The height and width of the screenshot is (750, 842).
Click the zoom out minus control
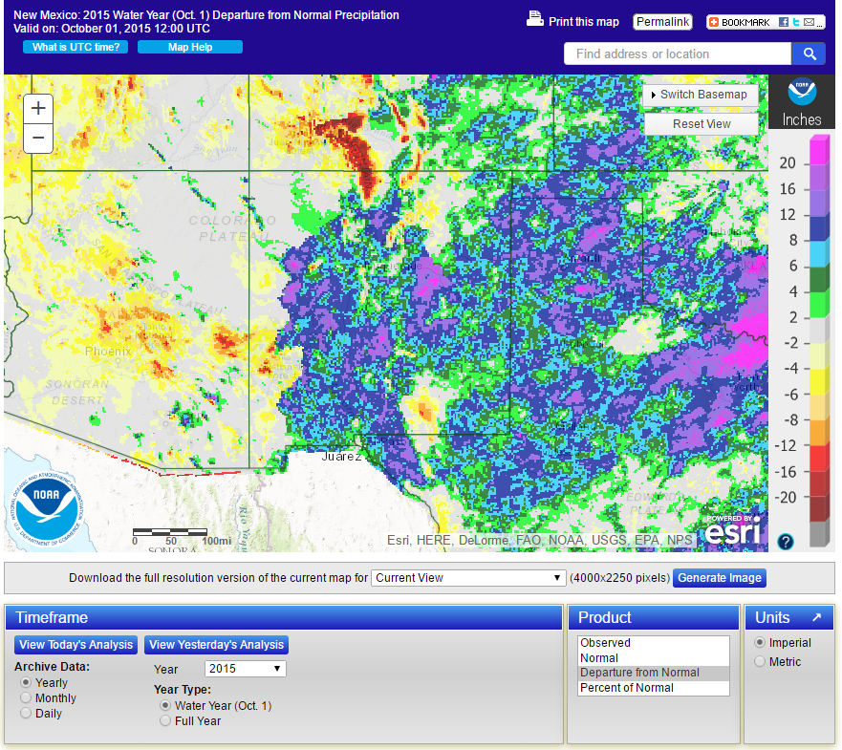(x=37, y=138)
